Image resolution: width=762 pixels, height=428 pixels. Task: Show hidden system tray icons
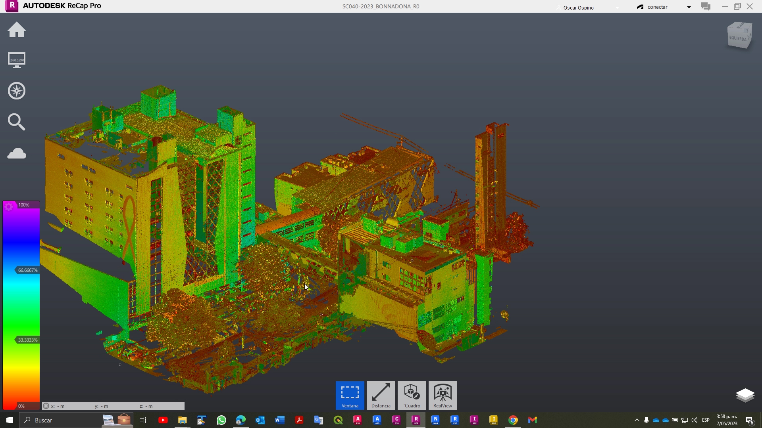[x=637, y=420]
